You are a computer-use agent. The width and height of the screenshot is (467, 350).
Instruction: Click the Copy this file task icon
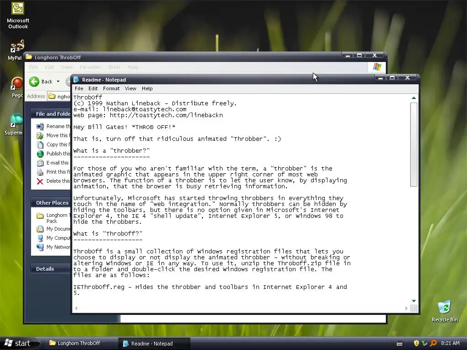pyautogui.click(x=40, y=145)
